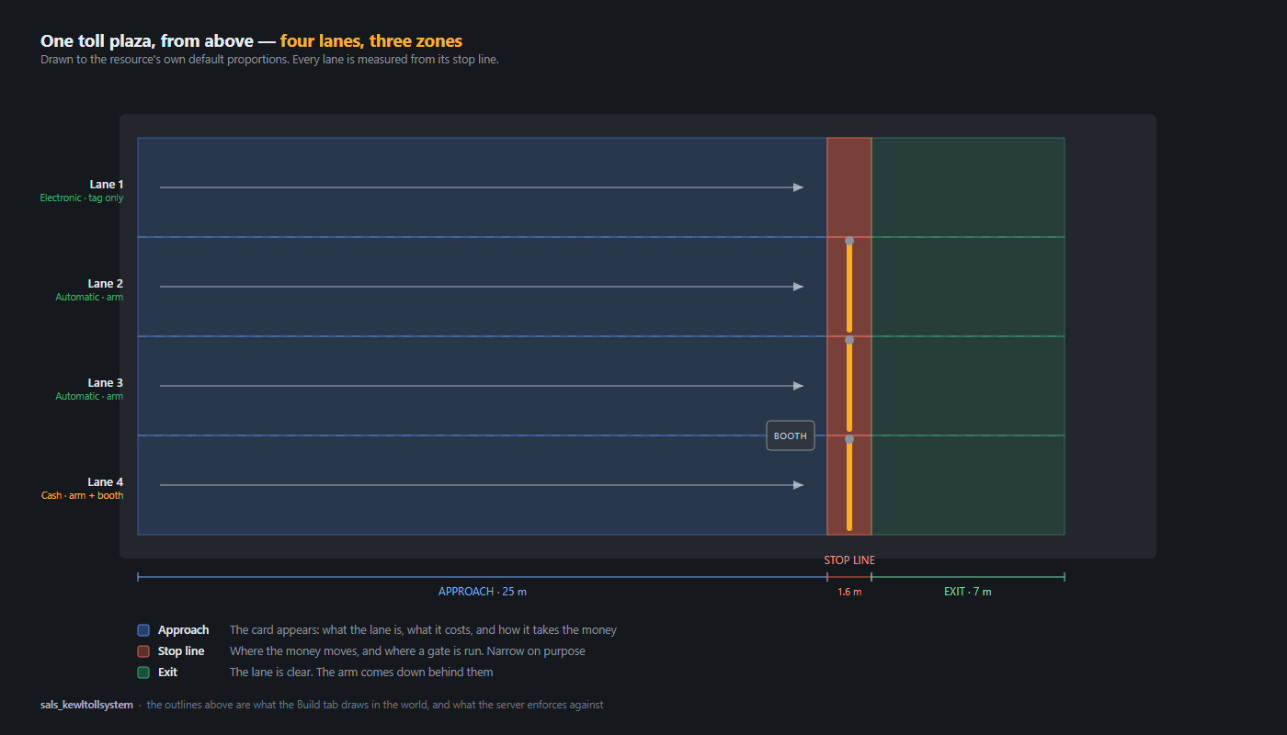Click "The lane is clear" description
The image size is (1287, 735).
point(361,673)
